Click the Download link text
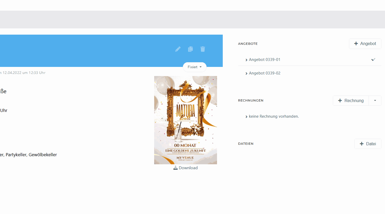 pos(188,168)
